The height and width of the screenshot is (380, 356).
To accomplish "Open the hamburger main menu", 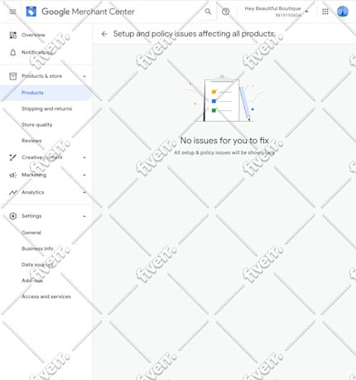I will tap(12, 12).
